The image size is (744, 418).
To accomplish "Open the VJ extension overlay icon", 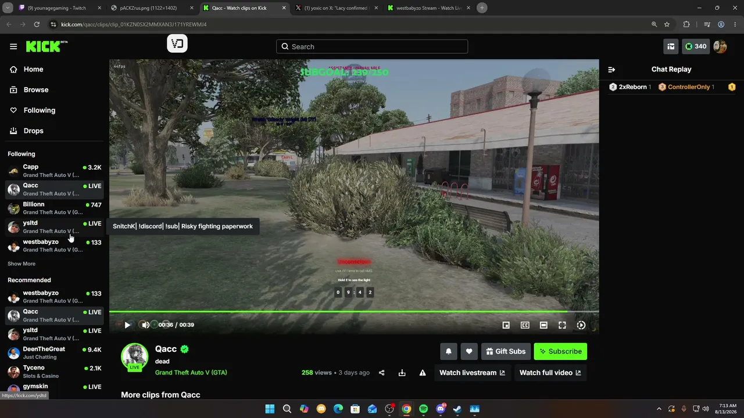I will (x=177, y=44).
